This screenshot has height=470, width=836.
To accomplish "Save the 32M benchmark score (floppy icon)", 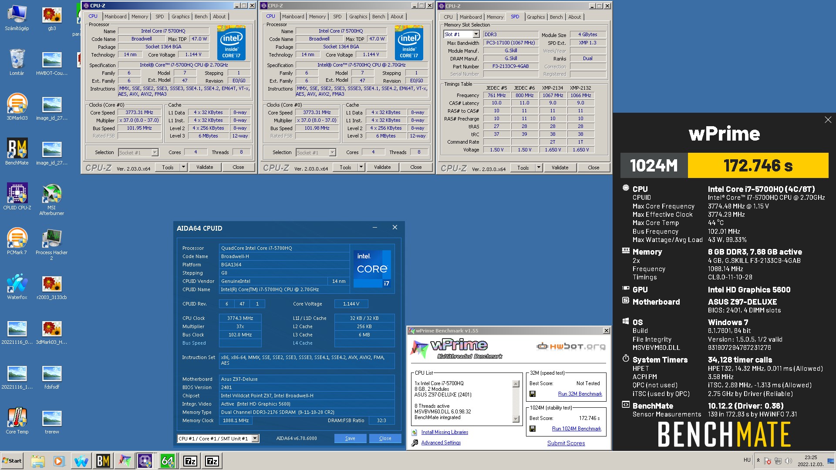I will (532, 394).
